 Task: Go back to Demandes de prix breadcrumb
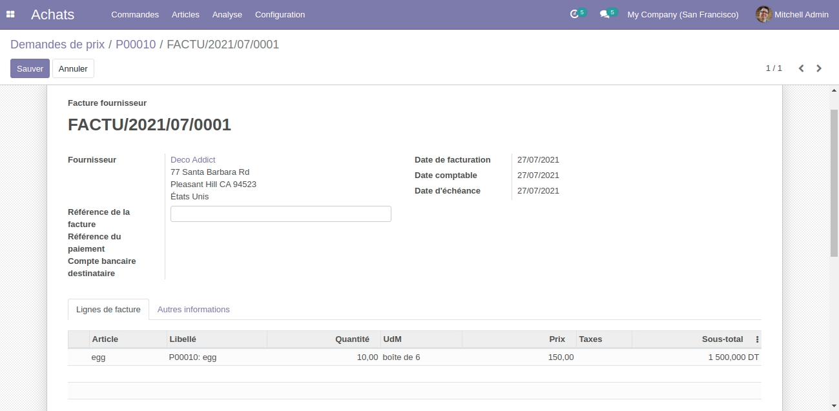57,45
